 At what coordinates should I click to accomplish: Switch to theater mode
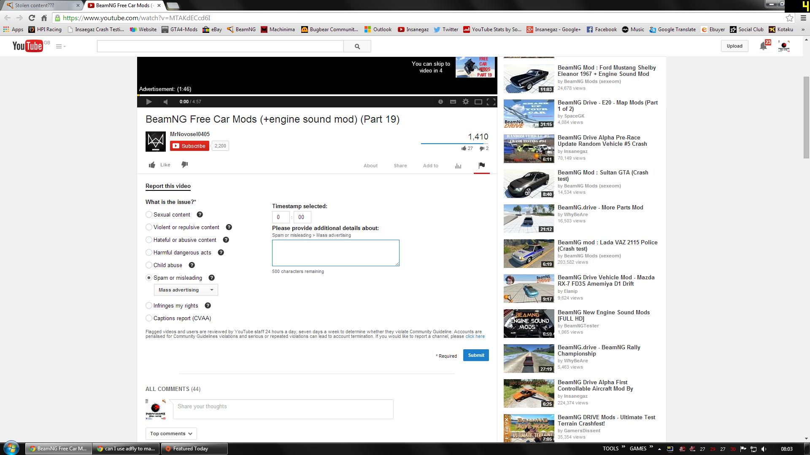point(478,102)
